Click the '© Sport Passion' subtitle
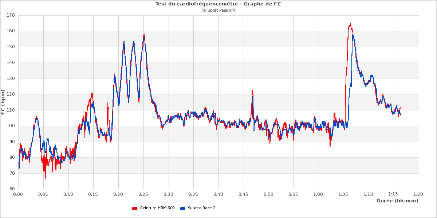The width and height of the screenshot is (437, 218). click(x=218, y=10)
